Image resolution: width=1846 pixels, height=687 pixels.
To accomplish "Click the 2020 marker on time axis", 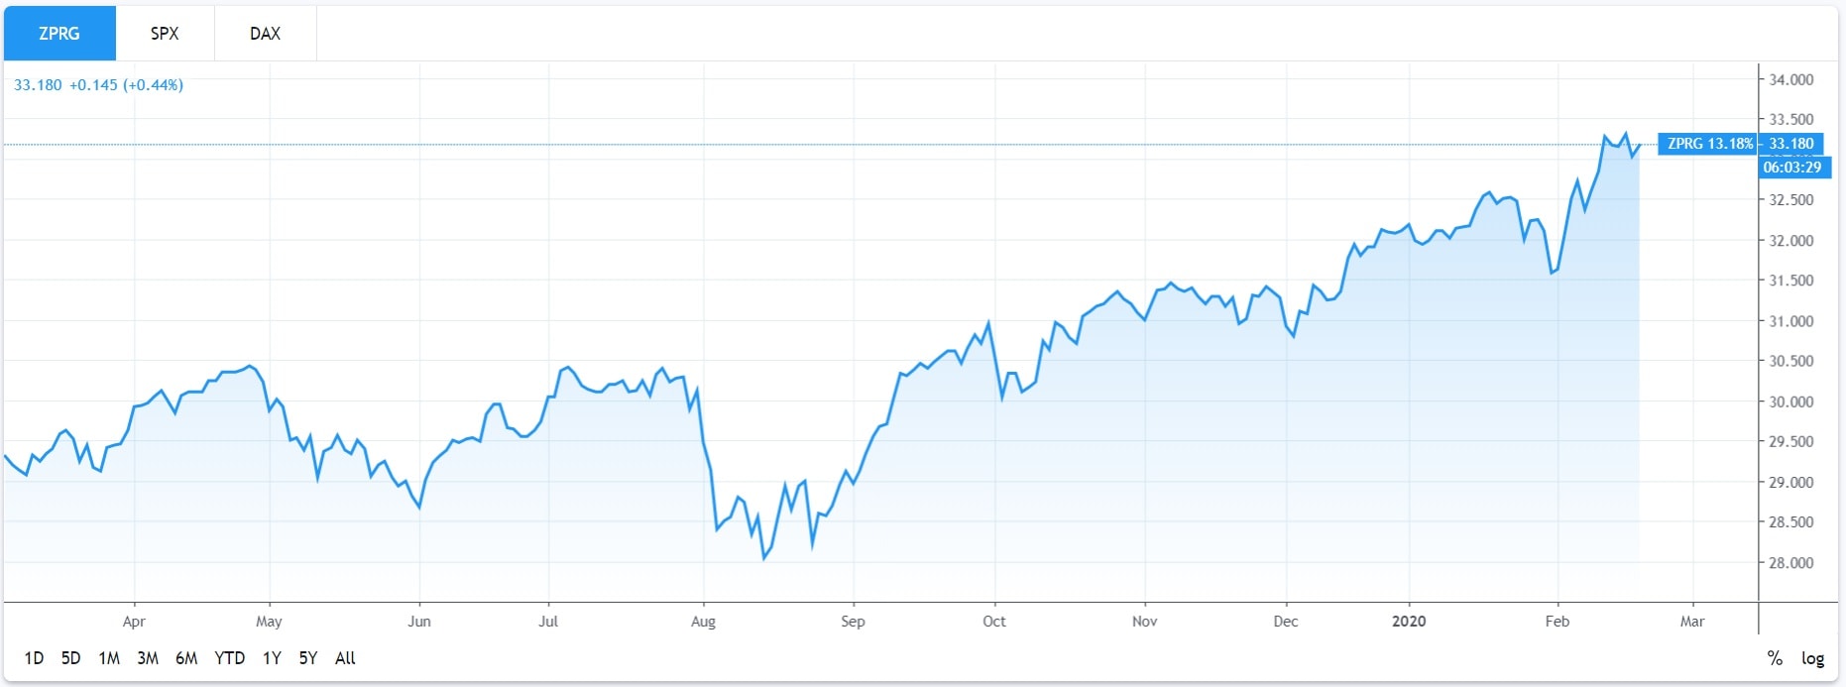I will [x=1409, y=622].
